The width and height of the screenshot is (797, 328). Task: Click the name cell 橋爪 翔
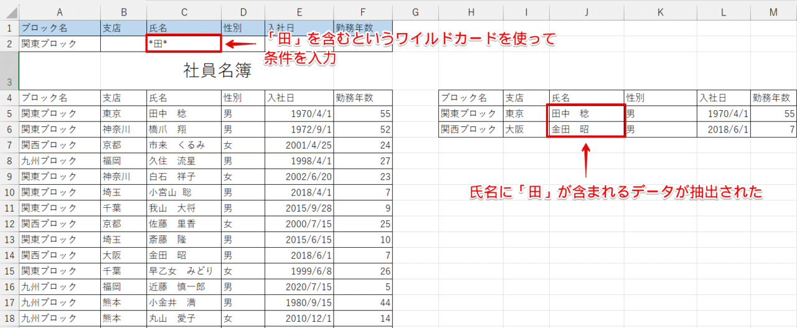click(x=184, y=129)
